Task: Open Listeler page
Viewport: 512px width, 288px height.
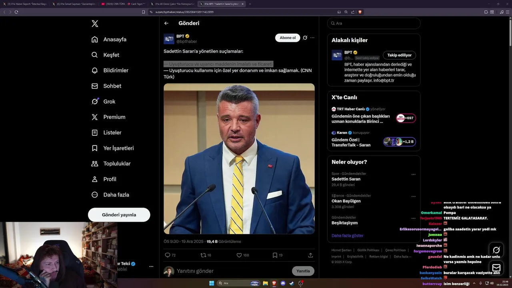Action: click(106, 132)
